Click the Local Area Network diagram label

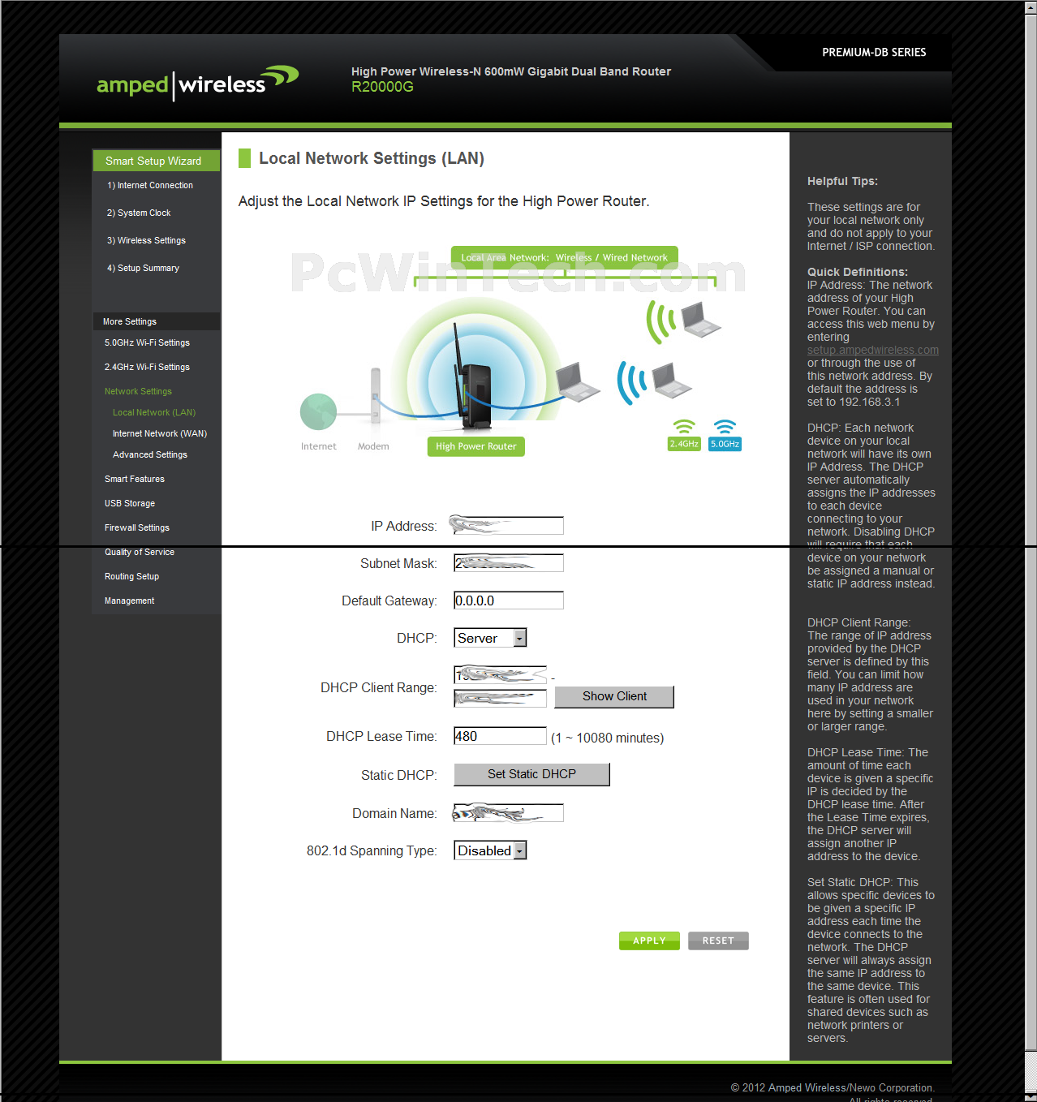(564, 257)
